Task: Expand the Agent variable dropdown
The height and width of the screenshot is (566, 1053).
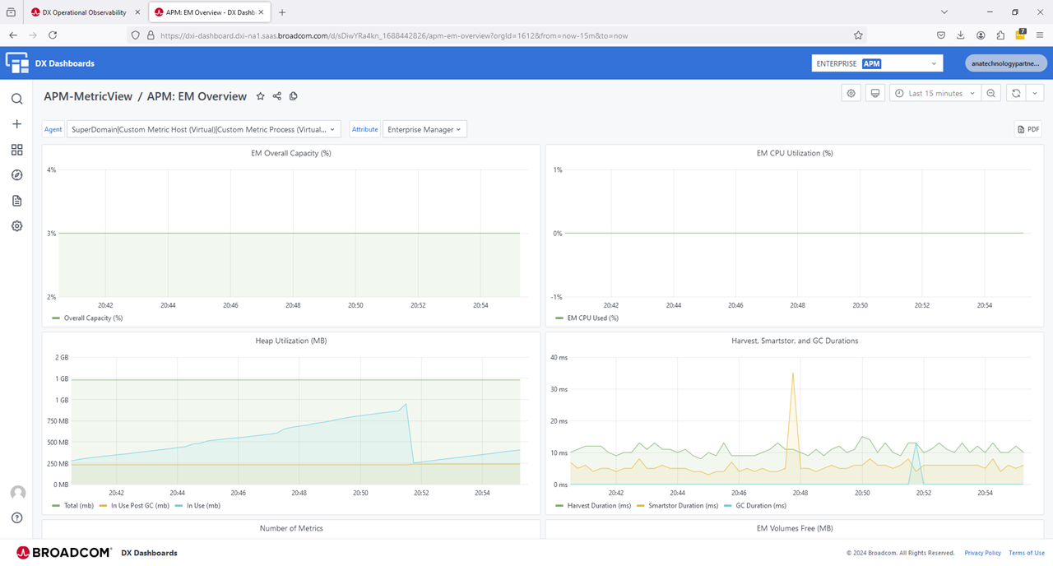Action: point(203,129)
